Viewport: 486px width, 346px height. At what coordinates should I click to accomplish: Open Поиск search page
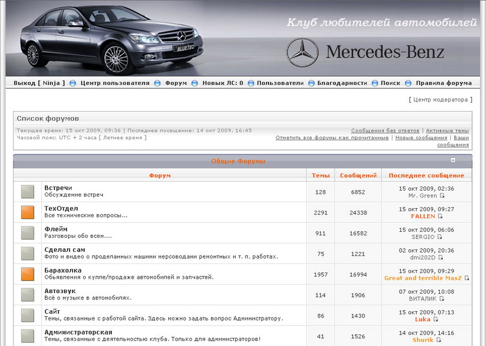pos(390,83)
